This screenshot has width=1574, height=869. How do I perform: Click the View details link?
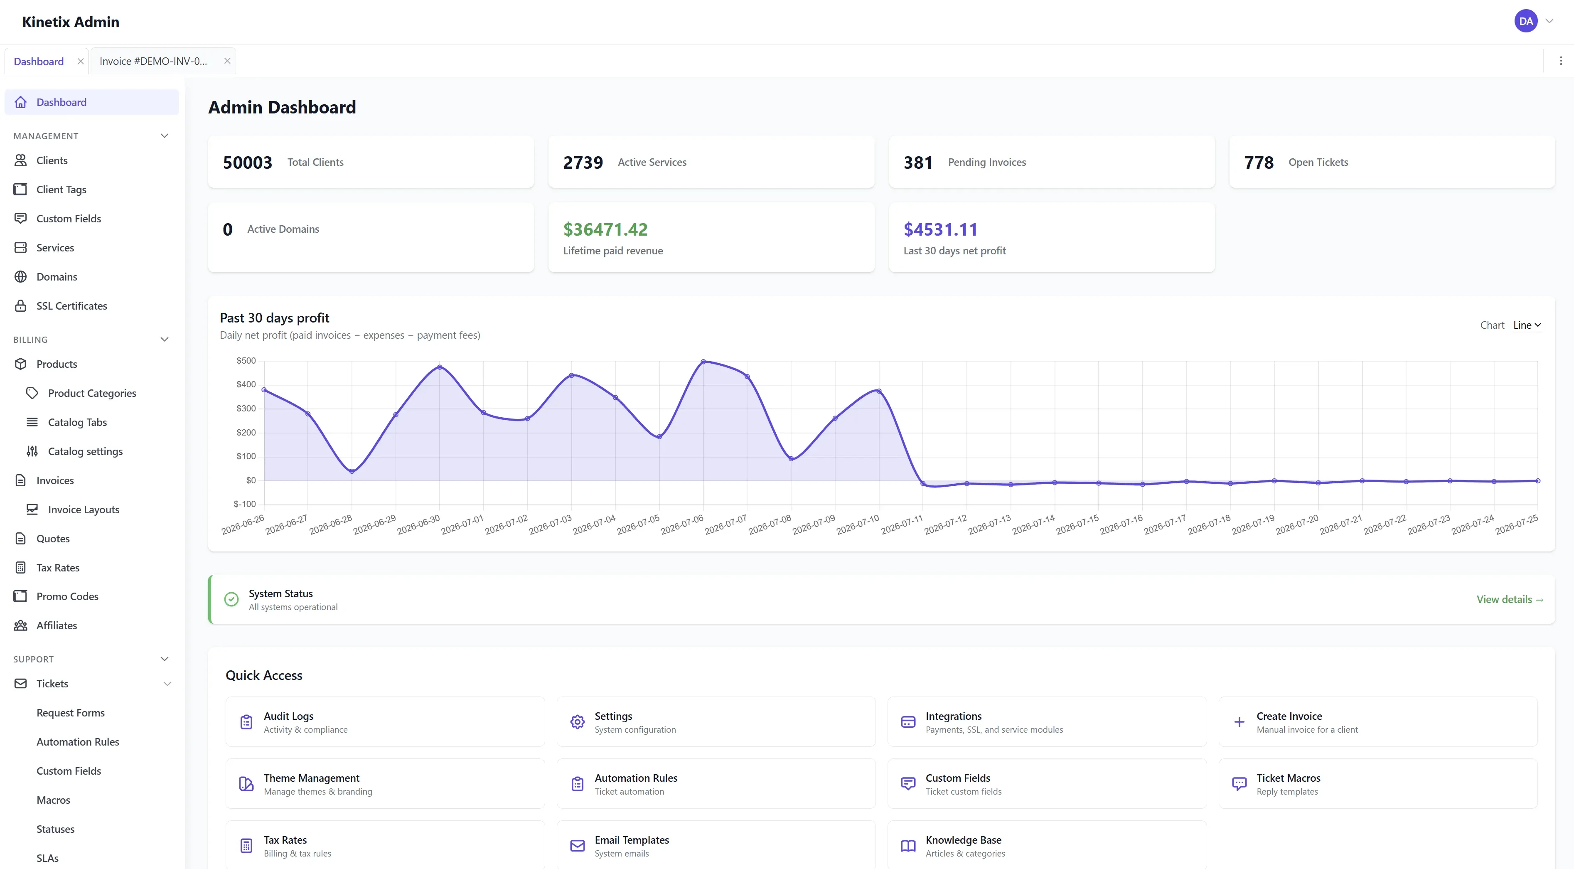click(1510, 600)
